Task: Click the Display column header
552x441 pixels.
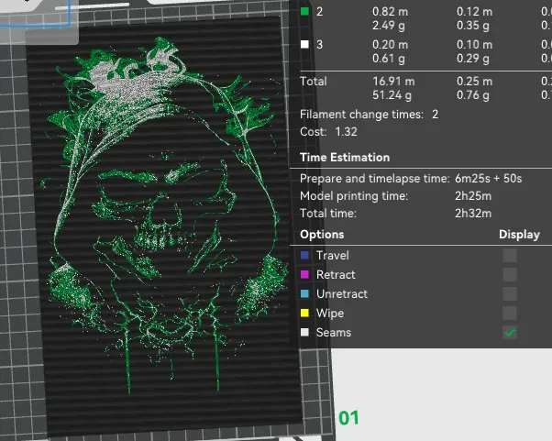Action: [x=519, y=235]
